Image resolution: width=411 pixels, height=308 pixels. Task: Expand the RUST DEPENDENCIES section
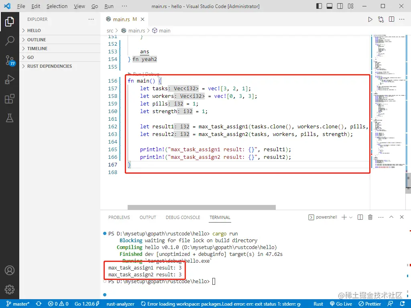coord(60,66)
